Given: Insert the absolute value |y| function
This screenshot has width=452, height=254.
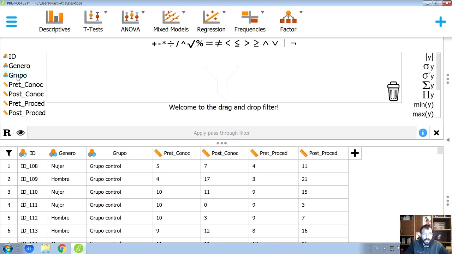Looking at the screenshot, I should click(429, 57).
